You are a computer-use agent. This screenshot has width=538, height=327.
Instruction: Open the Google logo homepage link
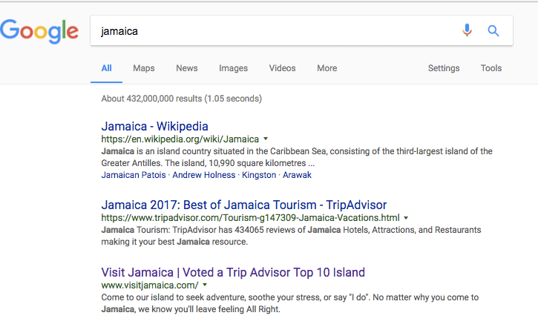click(x=39, y=31)
